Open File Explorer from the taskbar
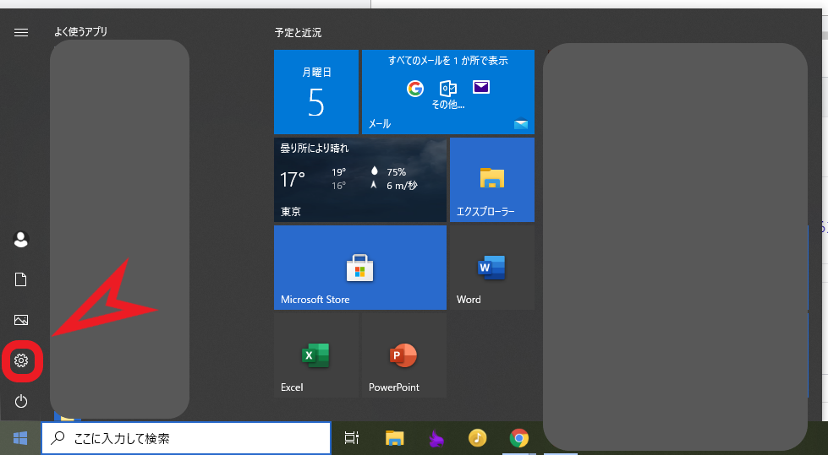 (x=394, y=438)
